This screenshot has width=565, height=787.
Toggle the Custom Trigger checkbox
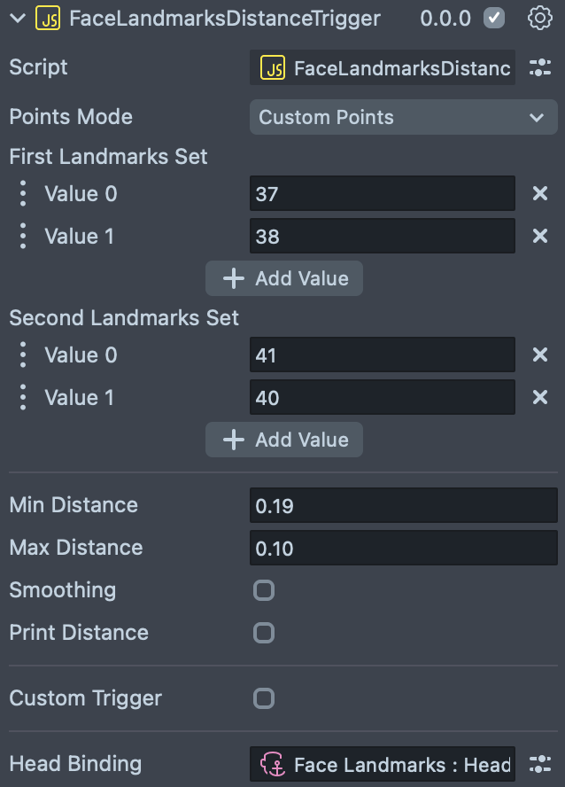(x=264, y=698)
